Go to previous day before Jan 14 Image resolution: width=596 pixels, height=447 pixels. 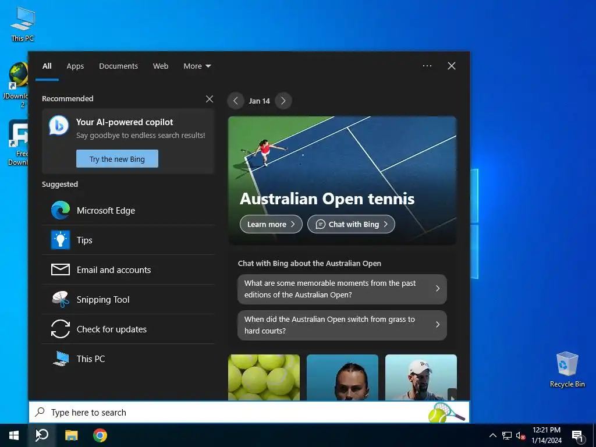click(236, 101)
